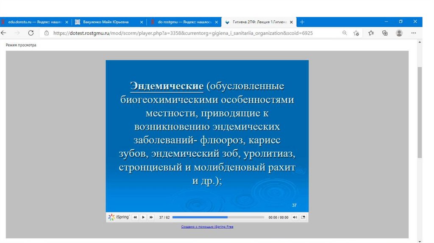Click the address bar URL field
Screen dimensions: 434x243
pos(182,33)
